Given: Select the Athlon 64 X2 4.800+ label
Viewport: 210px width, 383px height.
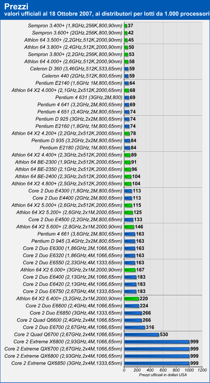Looking at the screenshot, I should point(67,184).
